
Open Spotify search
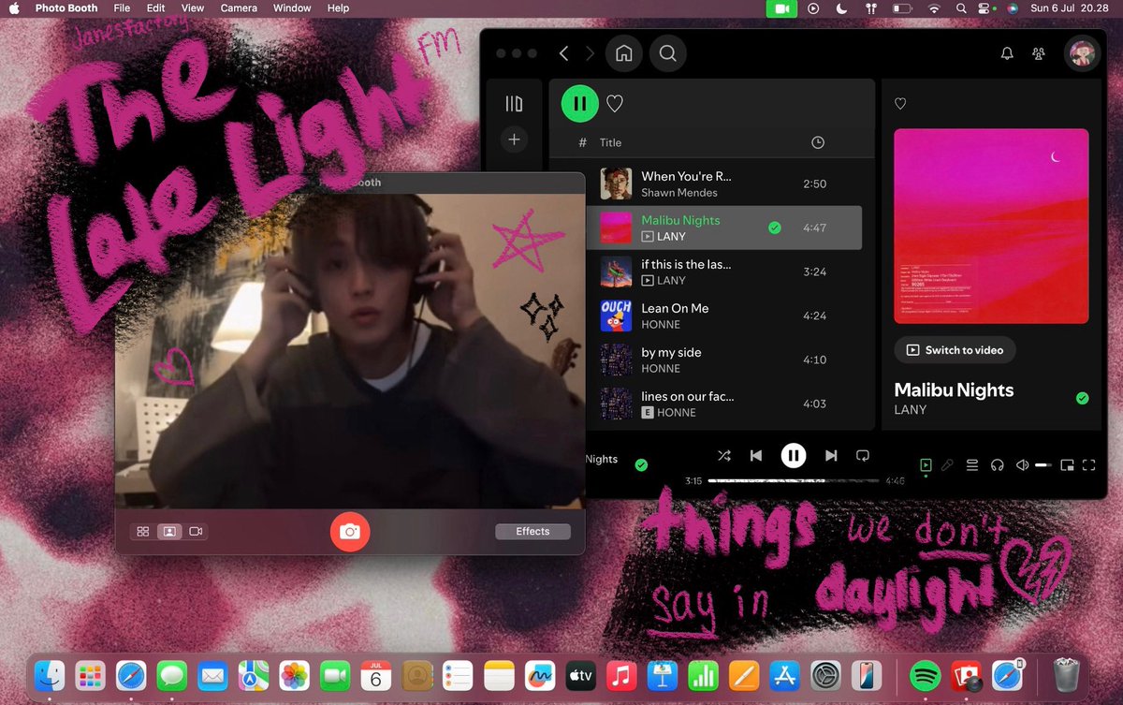coord(667,54)
